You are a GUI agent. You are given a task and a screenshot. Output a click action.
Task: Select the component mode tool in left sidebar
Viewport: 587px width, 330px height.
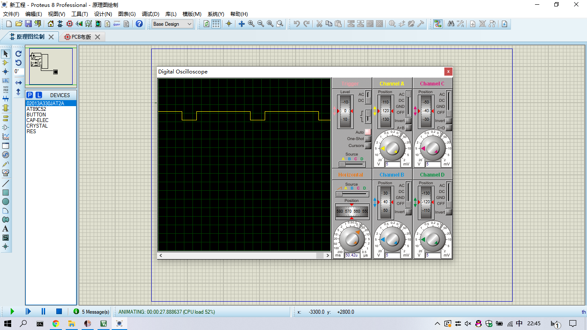(x=6, y=63)
